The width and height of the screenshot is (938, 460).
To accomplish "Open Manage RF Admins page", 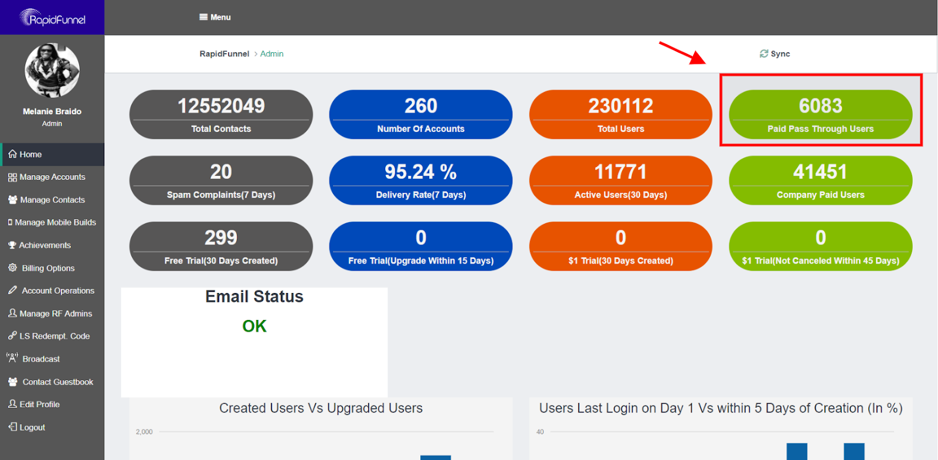I will click(52, 314).
